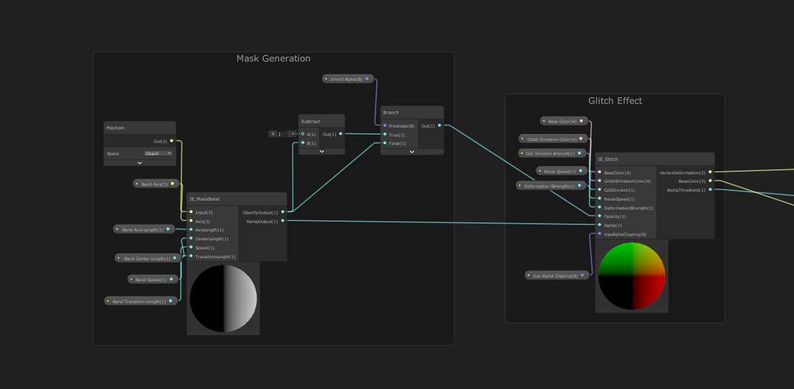The height and width of the screenshot is (389, 794).
Task: Click the AlphaThreshold(1) output port on IE_Glitch
Action: point(710,190)
